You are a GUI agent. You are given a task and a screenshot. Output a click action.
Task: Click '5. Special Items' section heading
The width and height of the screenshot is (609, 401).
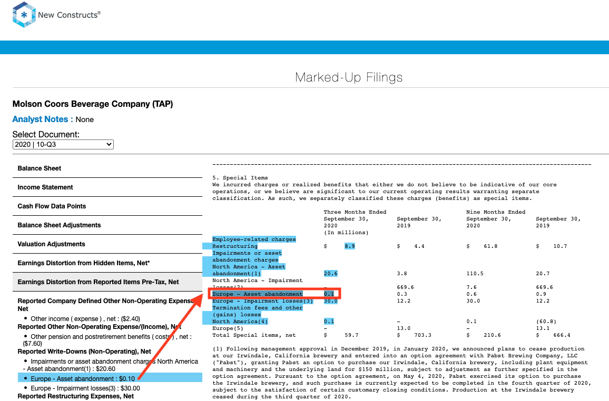(x=240, y=178)
